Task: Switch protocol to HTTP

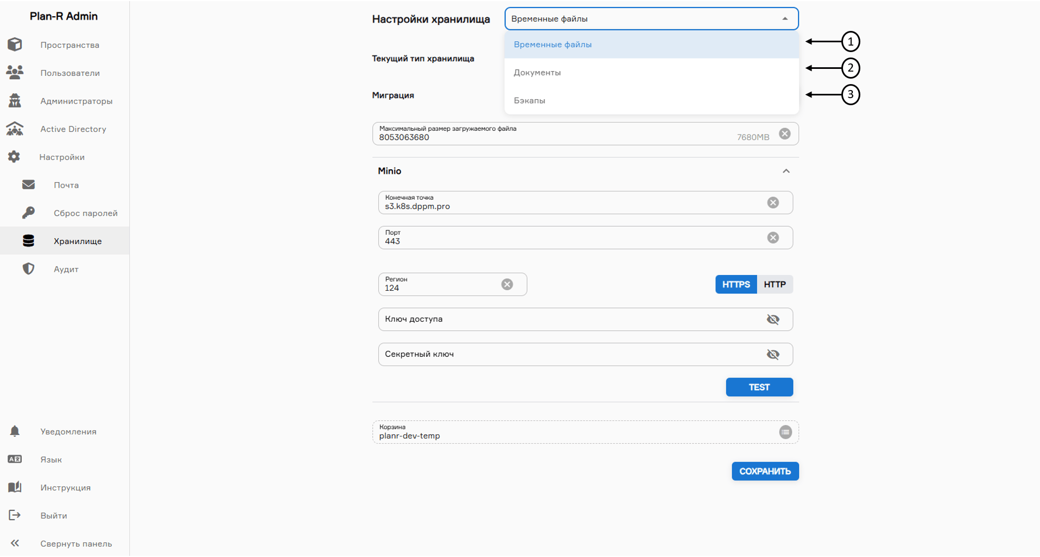Action: tap(775, 284)
